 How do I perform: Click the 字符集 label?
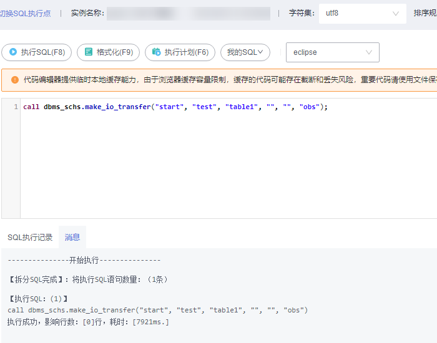302,13
